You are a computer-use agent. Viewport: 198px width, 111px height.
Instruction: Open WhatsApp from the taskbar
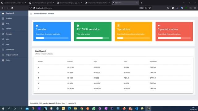(94, 109)
